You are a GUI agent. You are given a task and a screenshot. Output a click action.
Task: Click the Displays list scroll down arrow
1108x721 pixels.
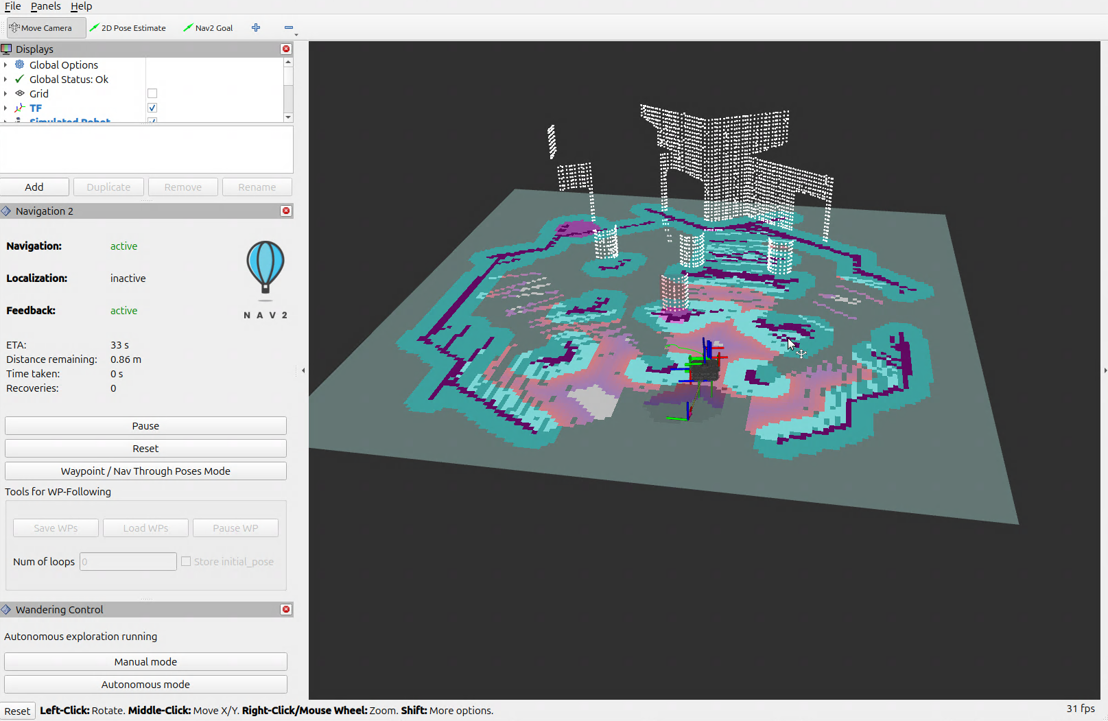[288, 117]
